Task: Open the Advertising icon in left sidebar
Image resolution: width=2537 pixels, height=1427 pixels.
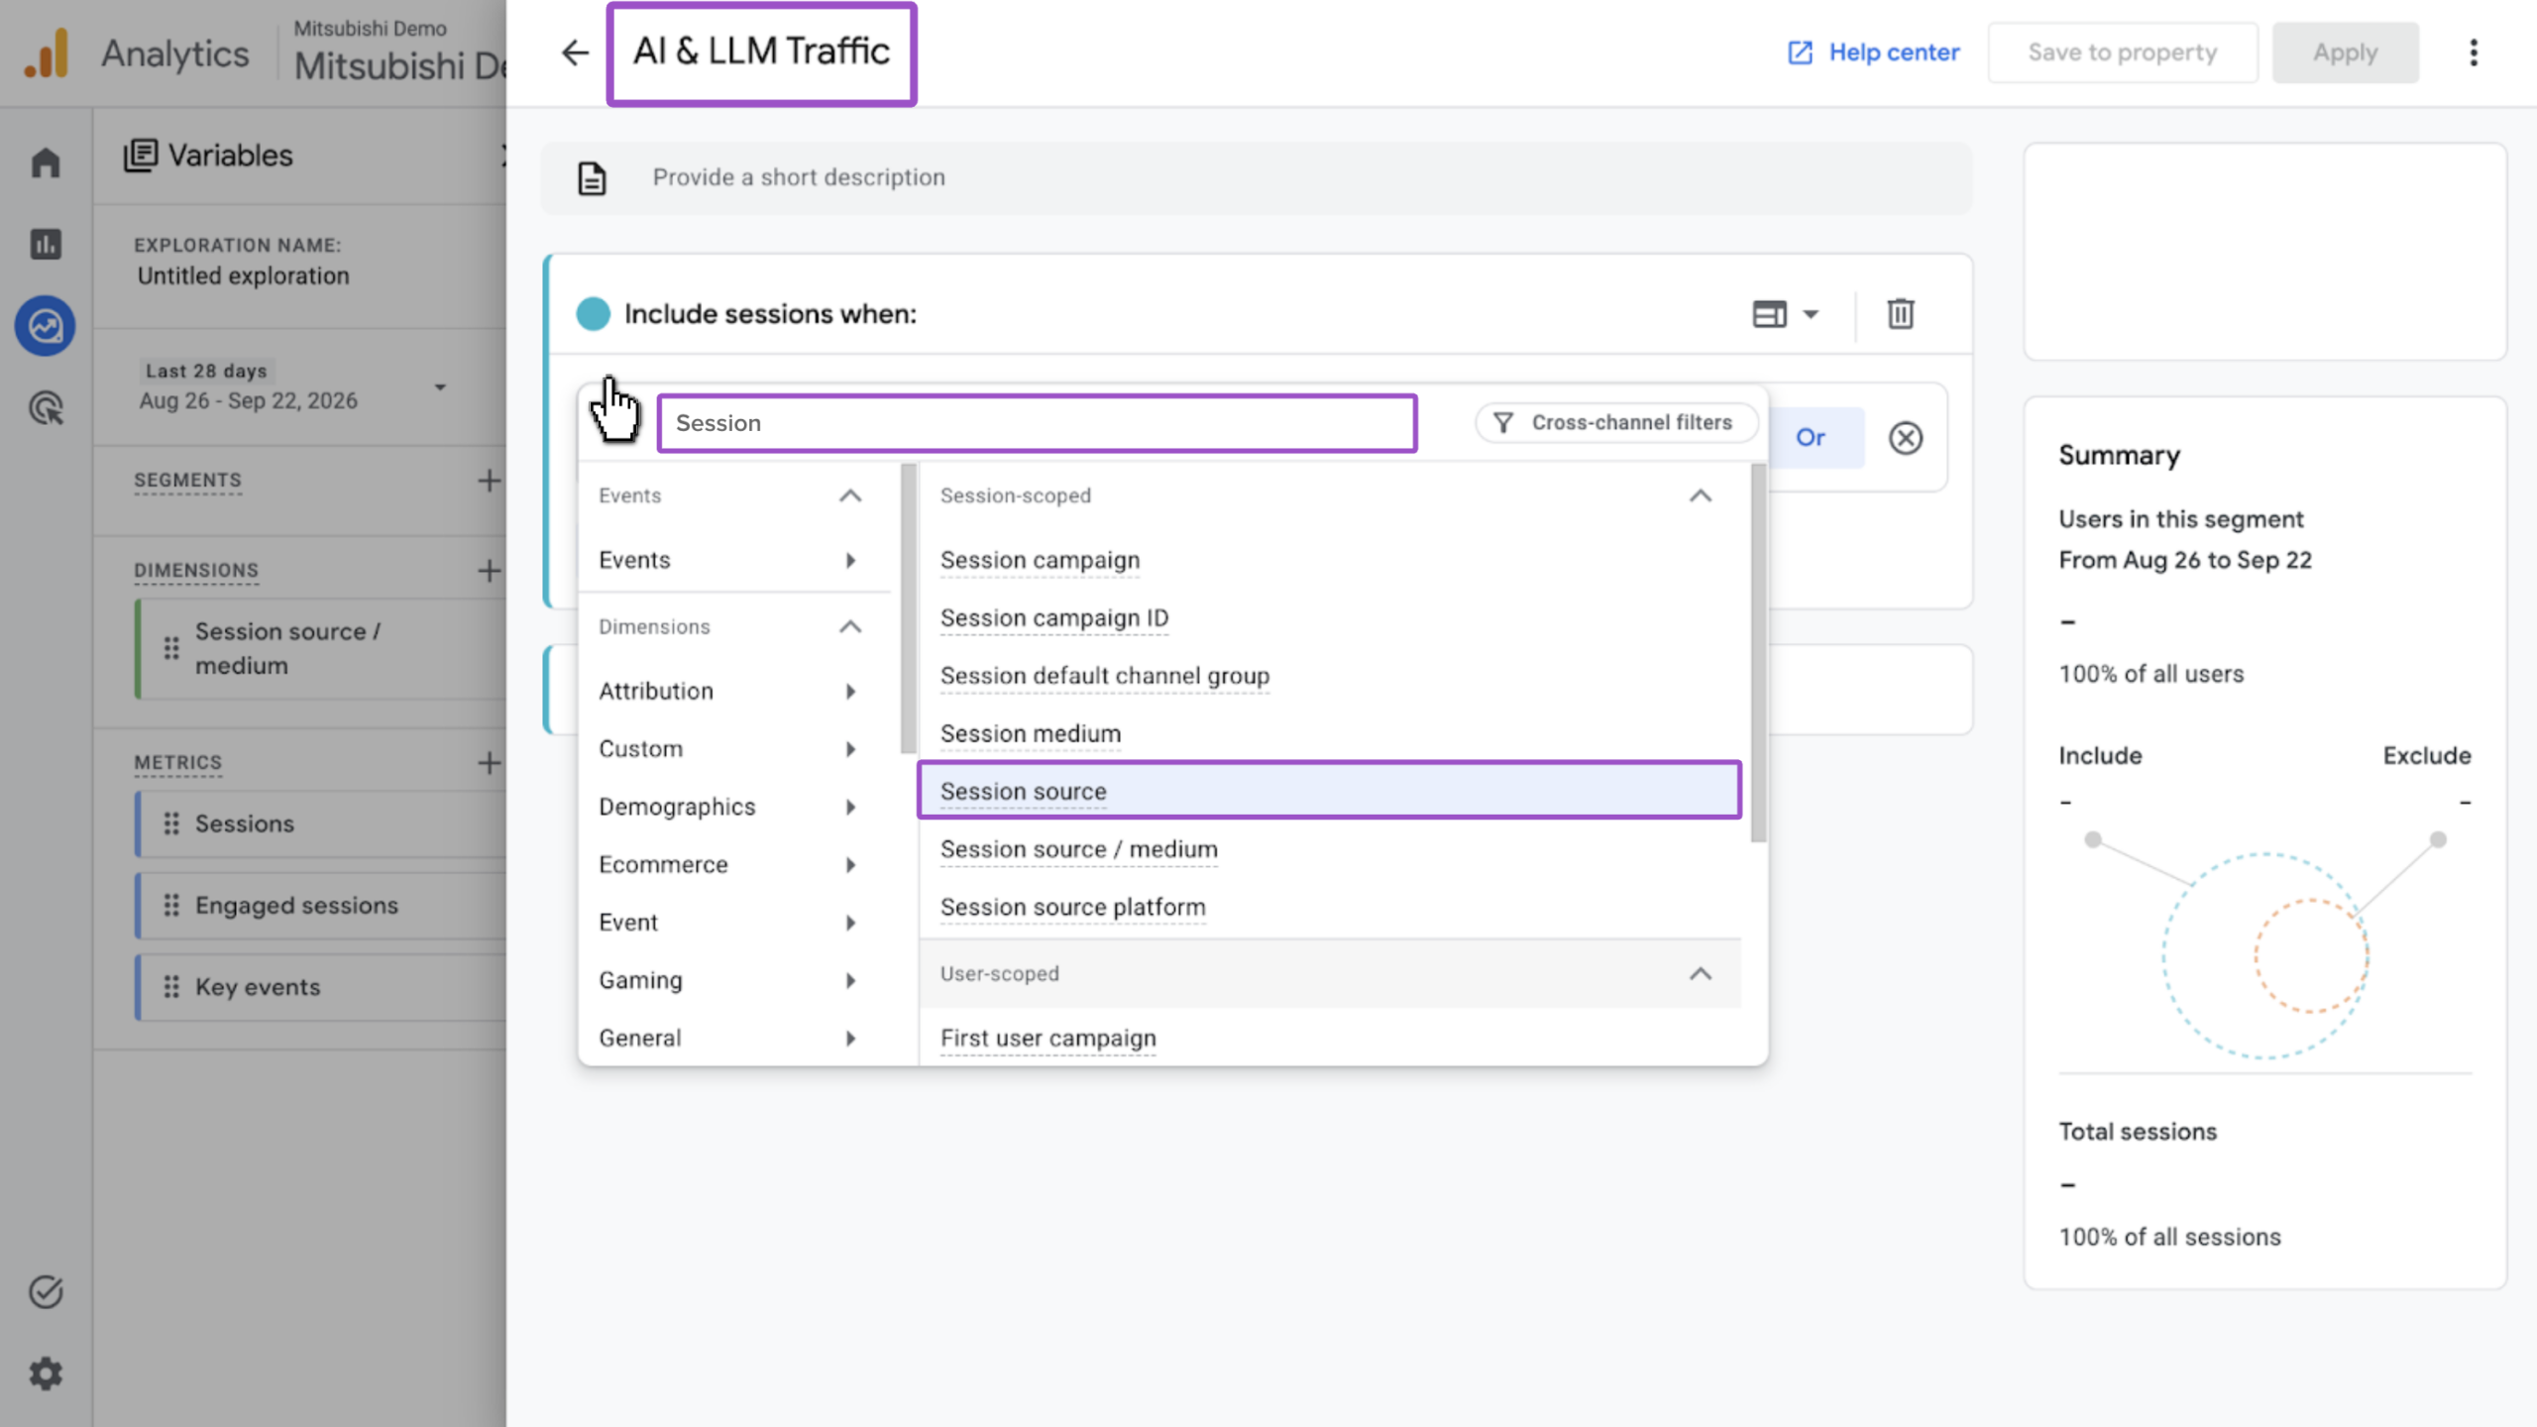Action: tap(46, 408)
